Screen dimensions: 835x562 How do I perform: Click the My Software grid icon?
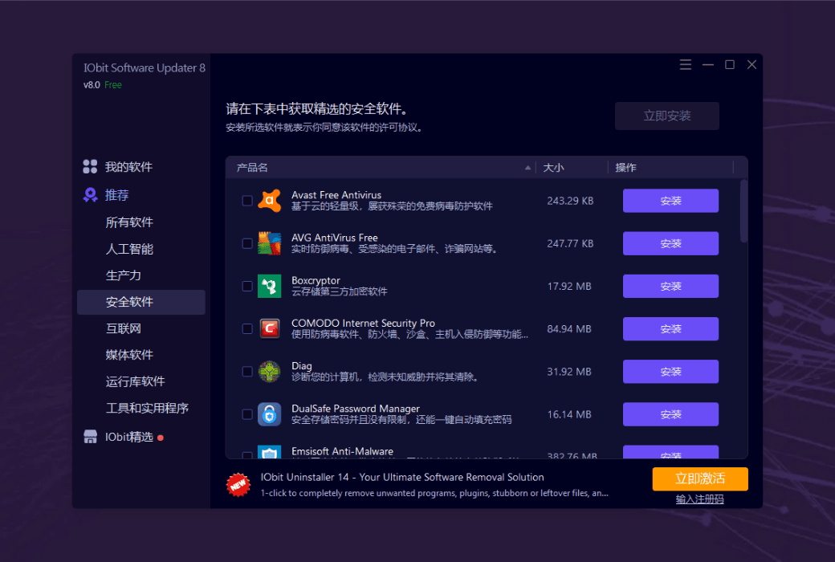[x=90, y=167]
